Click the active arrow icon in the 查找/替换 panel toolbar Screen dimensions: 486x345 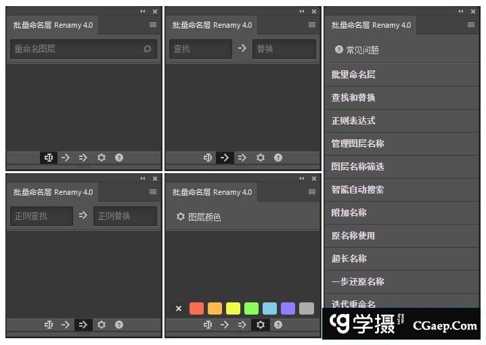click(225, 158)
